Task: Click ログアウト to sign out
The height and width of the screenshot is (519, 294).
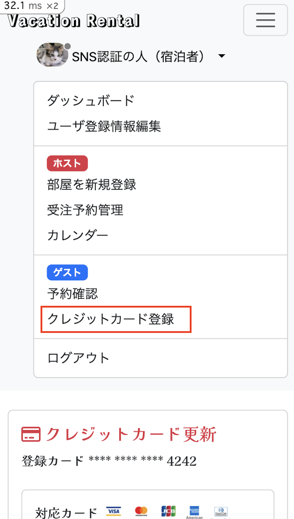Action: (78, 357)
